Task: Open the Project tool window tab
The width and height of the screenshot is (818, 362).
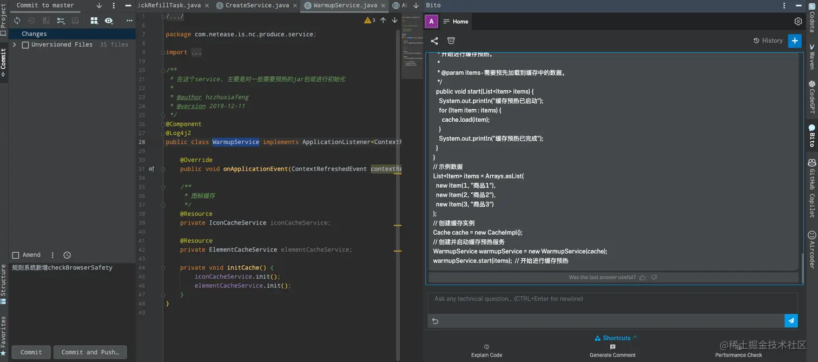Action: pos(4,19)
